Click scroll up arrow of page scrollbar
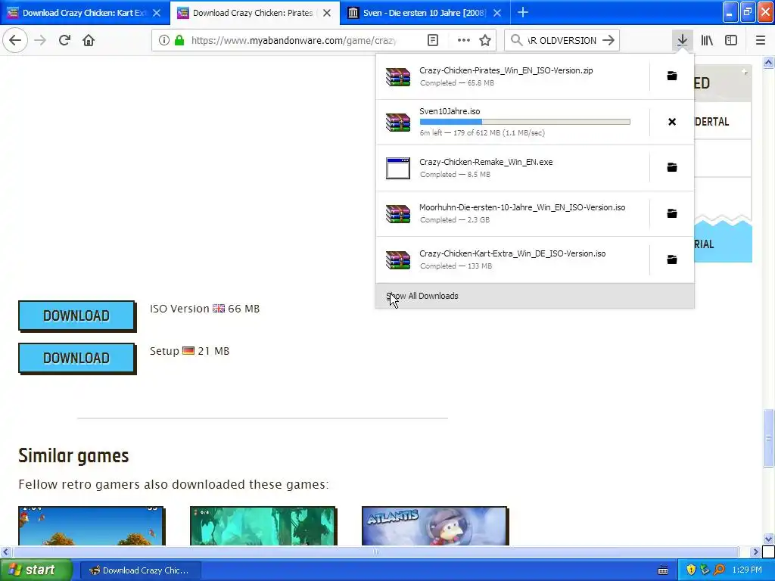775x581 pixels. click(768, 62)
